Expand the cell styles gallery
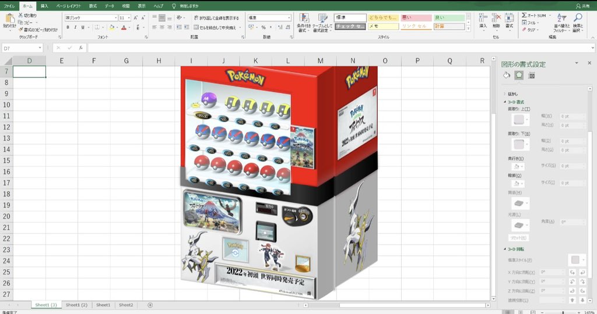597x314 pixels. coord(468,29)
